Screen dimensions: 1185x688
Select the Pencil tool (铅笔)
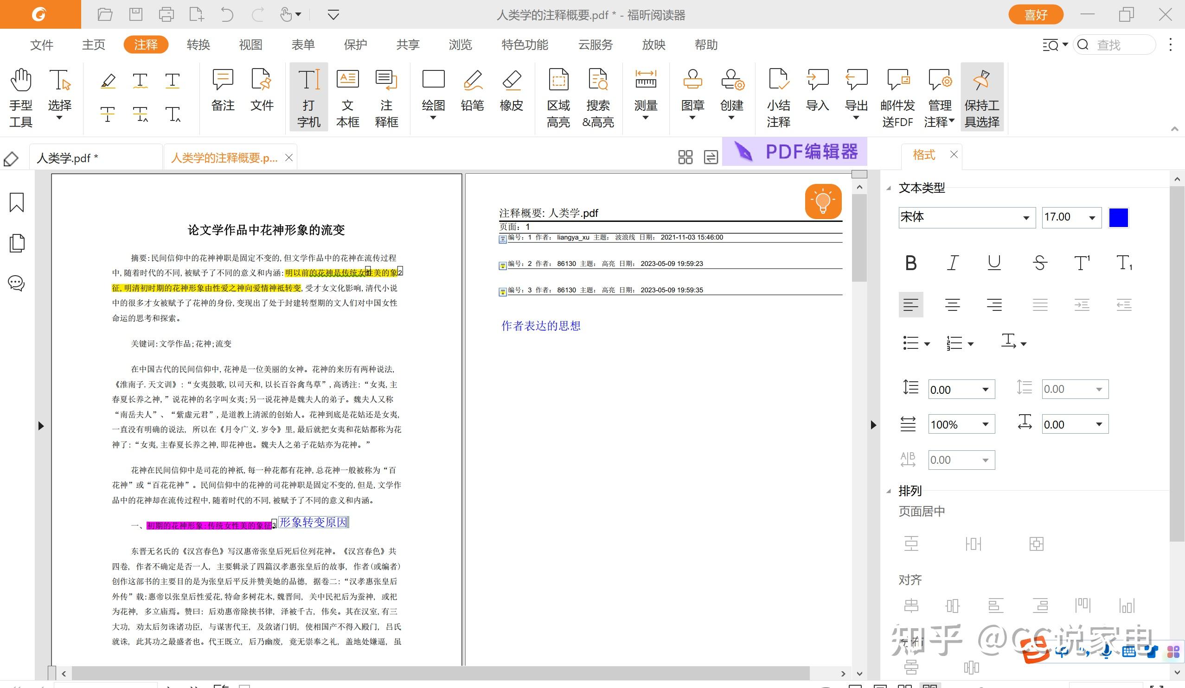point(473,90)
